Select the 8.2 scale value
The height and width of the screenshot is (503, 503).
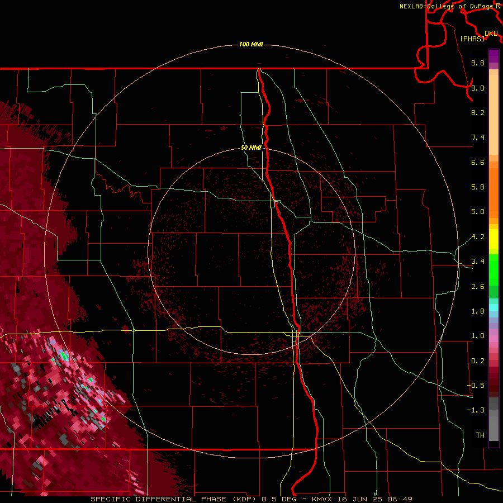point(478,112)
